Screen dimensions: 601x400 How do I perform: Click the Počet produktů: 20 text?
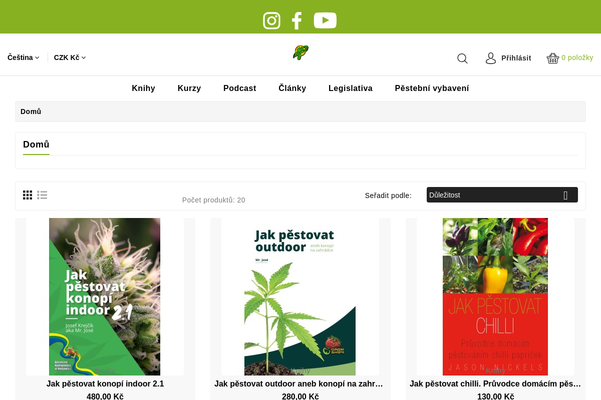pos(214,200)
